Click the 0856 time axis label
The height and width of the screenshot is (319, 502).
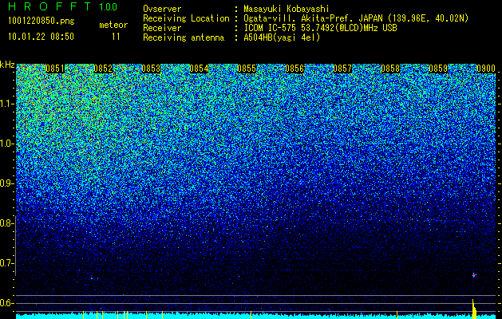[294, 69]
